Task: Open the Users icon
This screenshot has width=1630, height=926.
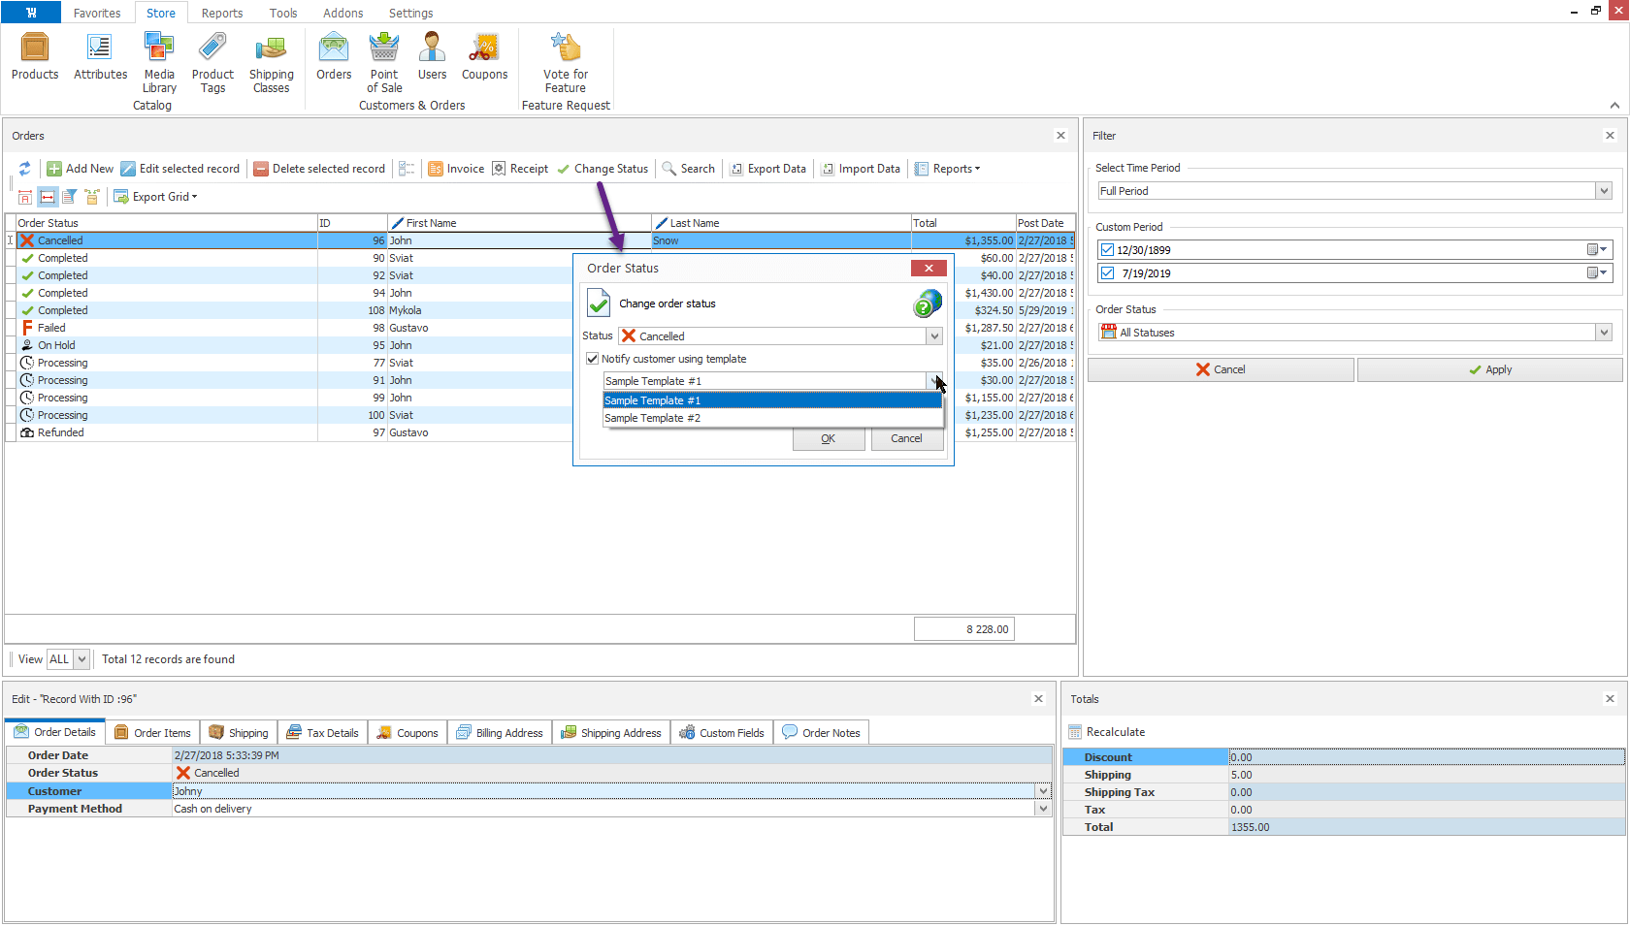Action: (x=432, y=56)
